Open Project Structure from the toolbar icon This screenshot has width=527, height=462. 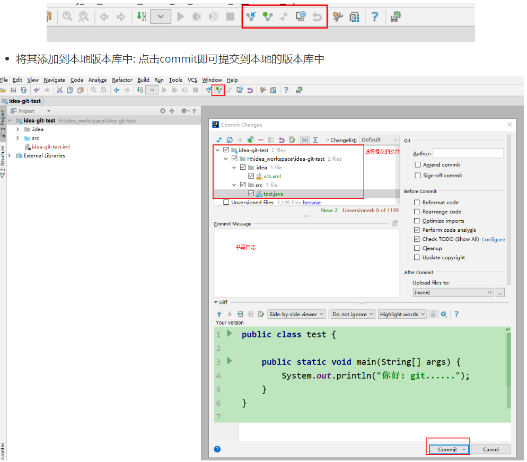tap(273, 90)
